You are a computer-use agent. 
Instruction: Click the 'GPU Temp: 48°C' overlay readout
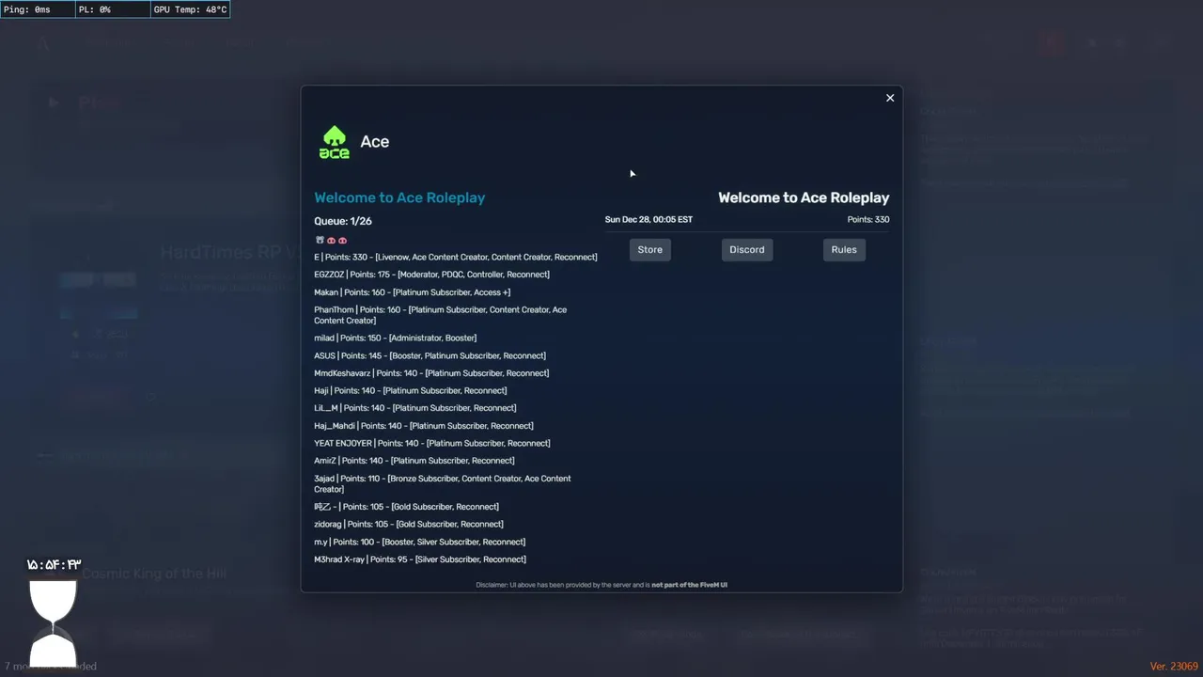pyautogui.click(x=190, y=9)
